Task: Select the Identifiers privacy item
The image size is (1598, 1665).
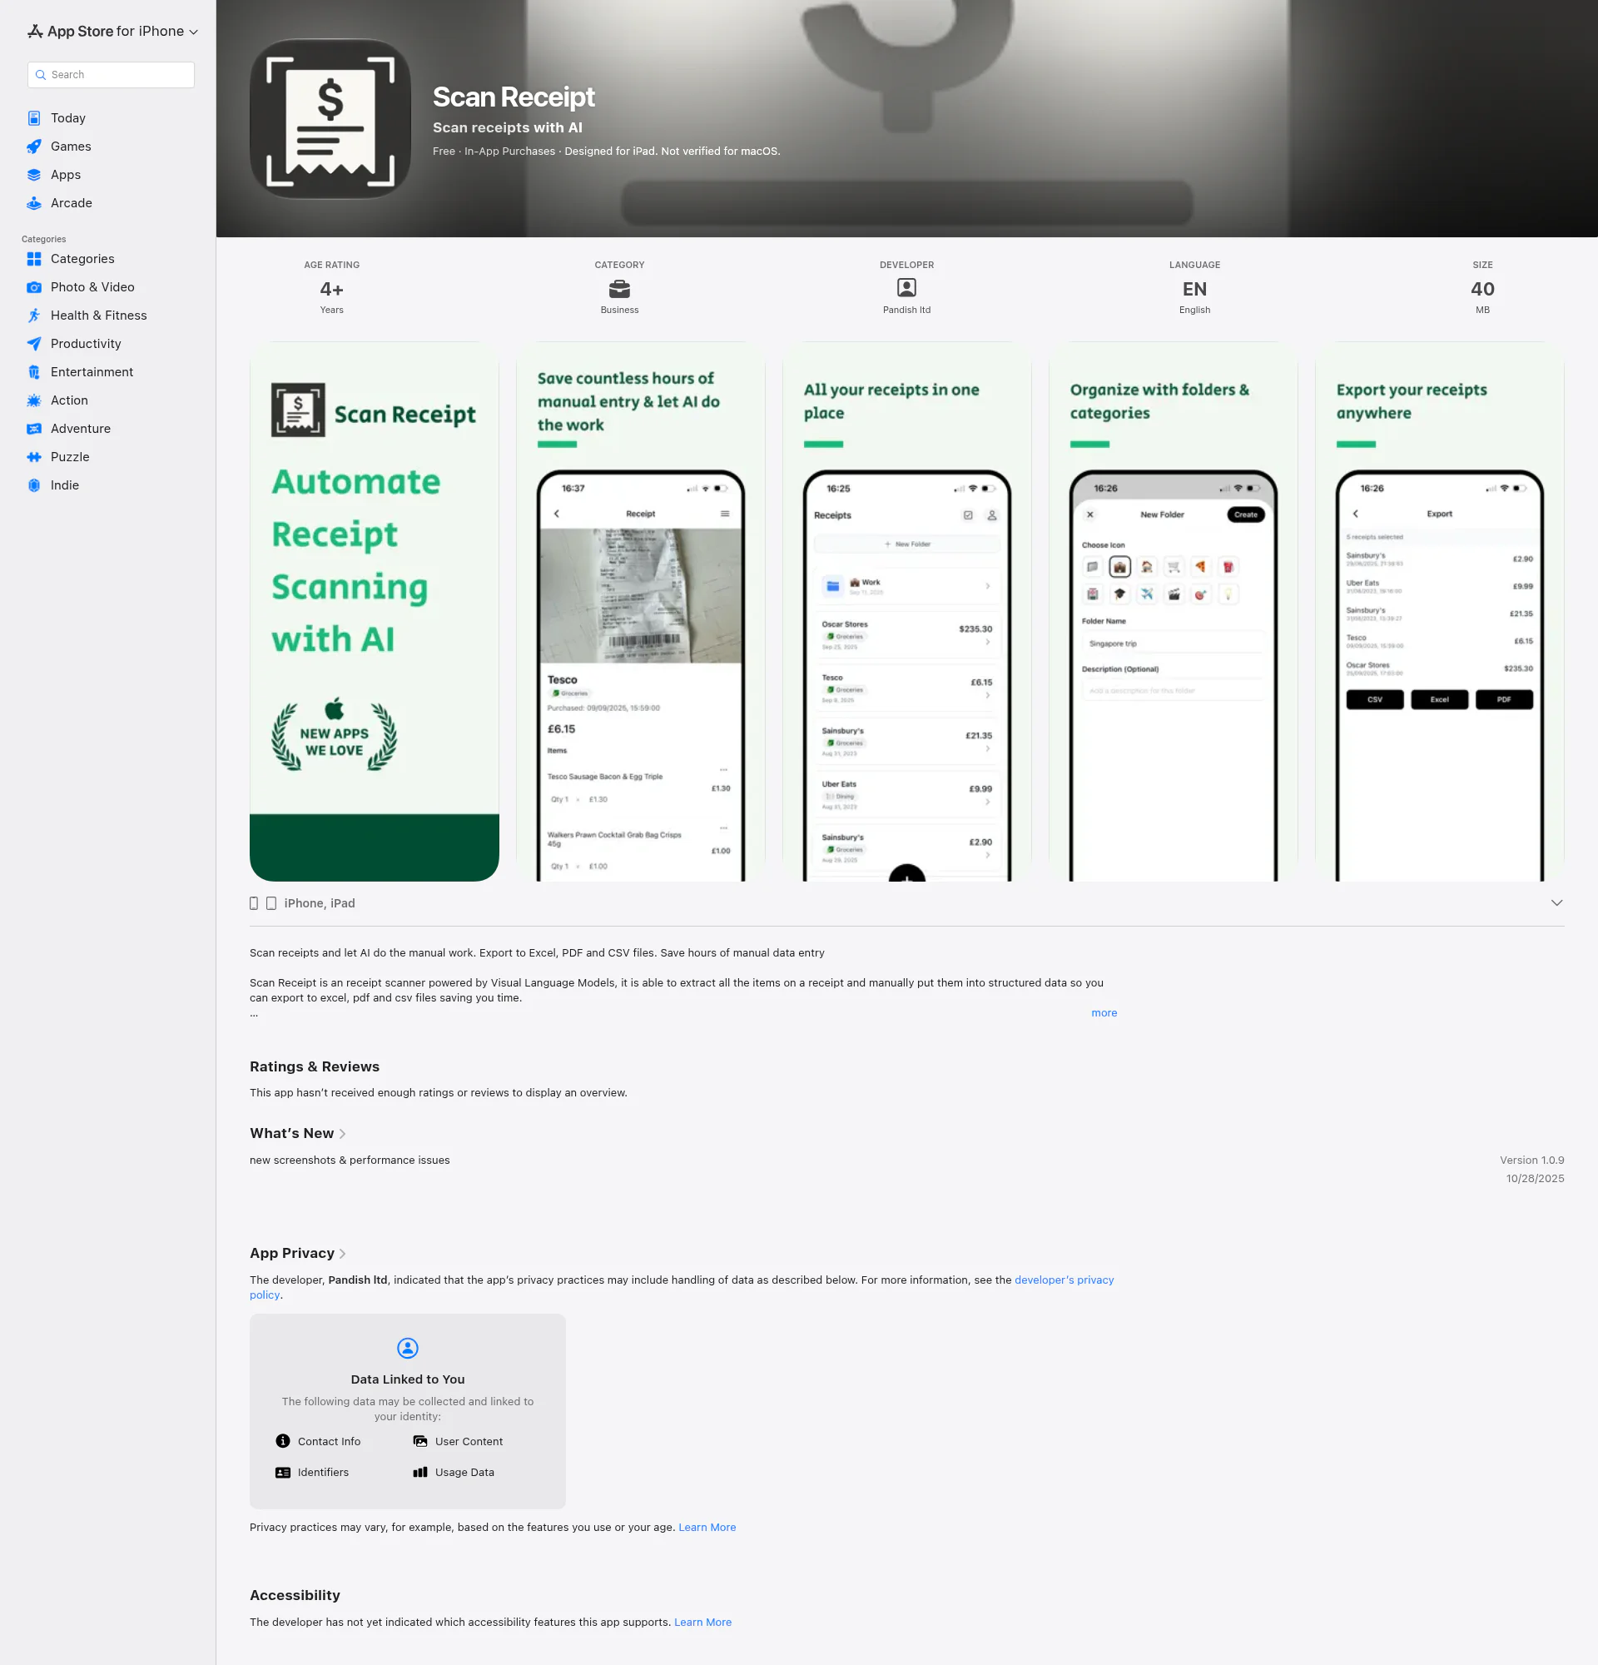Action: (312, 1472)
